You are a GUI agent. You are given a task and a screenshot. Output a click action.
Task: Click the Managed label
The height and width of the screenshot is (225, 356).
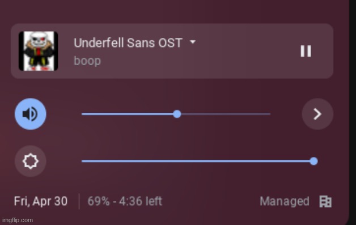(x=285, y=201)
